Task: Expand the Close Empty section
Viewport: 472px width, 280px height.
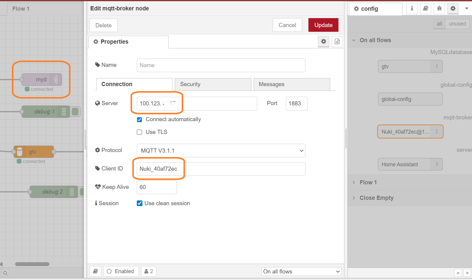Action: (x=376, y=198)
